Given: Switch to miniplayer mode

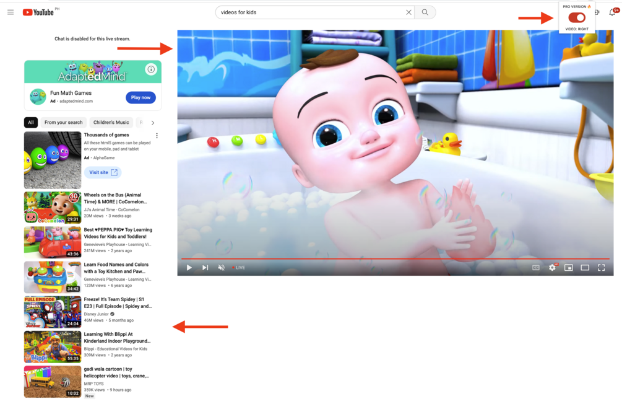Looking at the screenshot, I should (568, 268).
